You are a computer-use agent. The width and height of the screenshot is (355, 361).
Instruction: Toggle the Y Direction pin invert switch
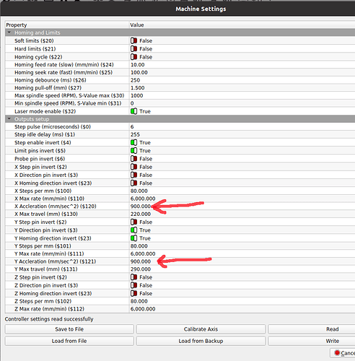pos(133,230)
